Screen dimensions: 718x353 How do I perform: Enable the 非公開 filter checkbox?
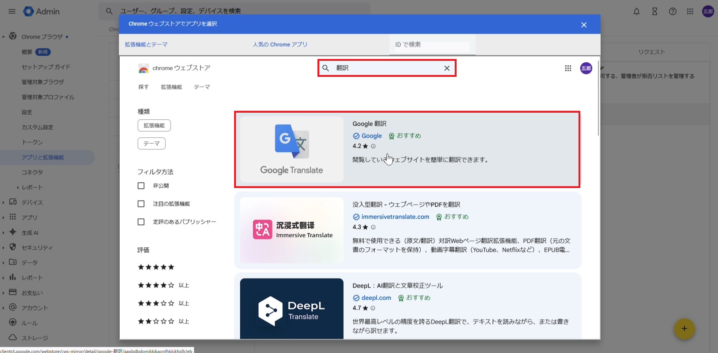(x=141, y=186)
